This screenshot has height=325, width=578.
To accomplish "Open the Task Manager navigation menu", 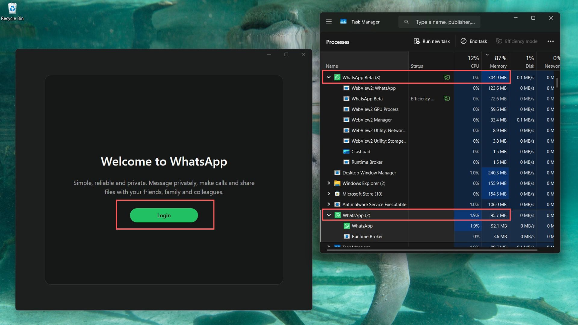I will click(329, 21).
